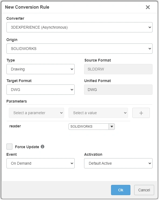
Task: Open the Select a parameter dropdown
Action: 36,113
